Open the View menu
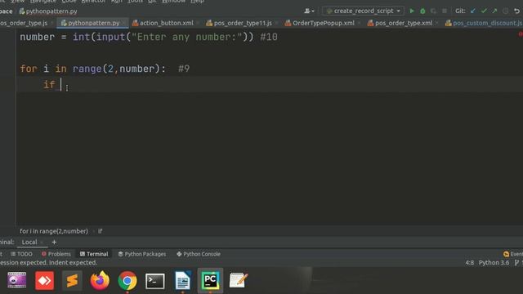 click(x=18, y=2)
